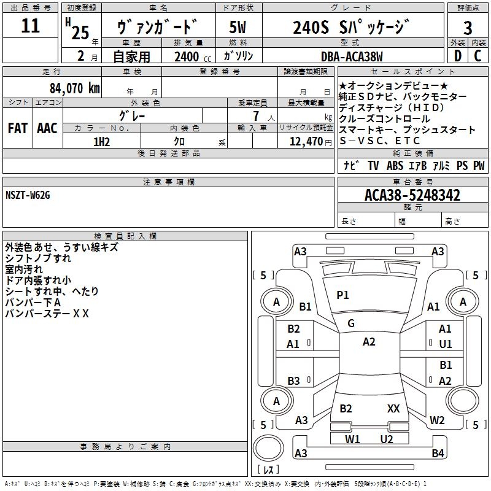Click the 長さ dimension label
Viewport: 491px width, 491px height.
349,221
